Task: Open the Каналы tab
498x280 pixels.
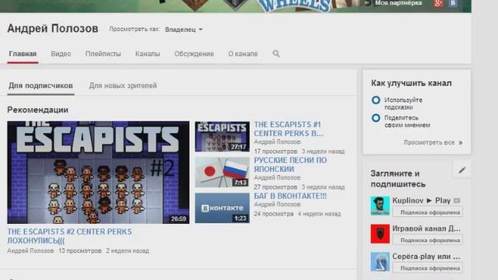Action: point(147,54)
